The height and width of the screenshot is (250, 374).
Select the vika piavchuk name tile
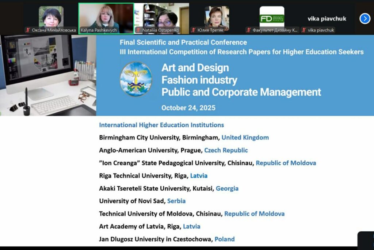[327, 19]
